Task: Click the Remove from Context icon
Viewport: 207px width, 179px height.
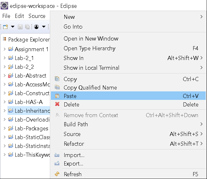Action: (57, 115)
